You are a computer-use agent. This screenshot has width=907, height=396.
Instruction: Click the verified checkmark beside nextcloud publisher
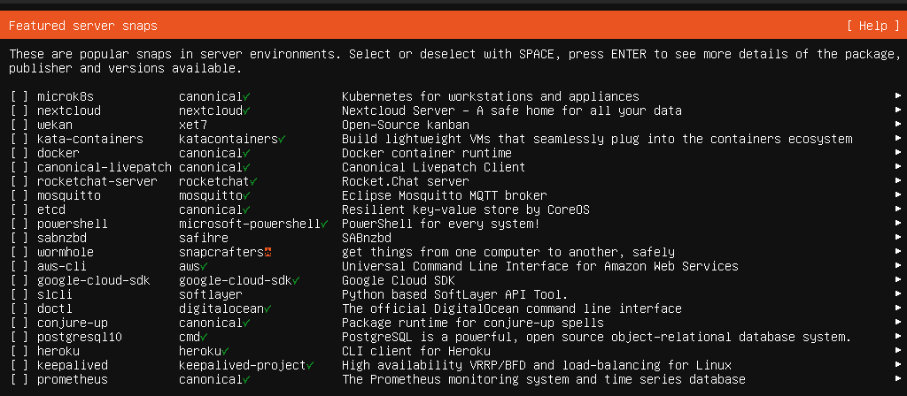point(246,110)
